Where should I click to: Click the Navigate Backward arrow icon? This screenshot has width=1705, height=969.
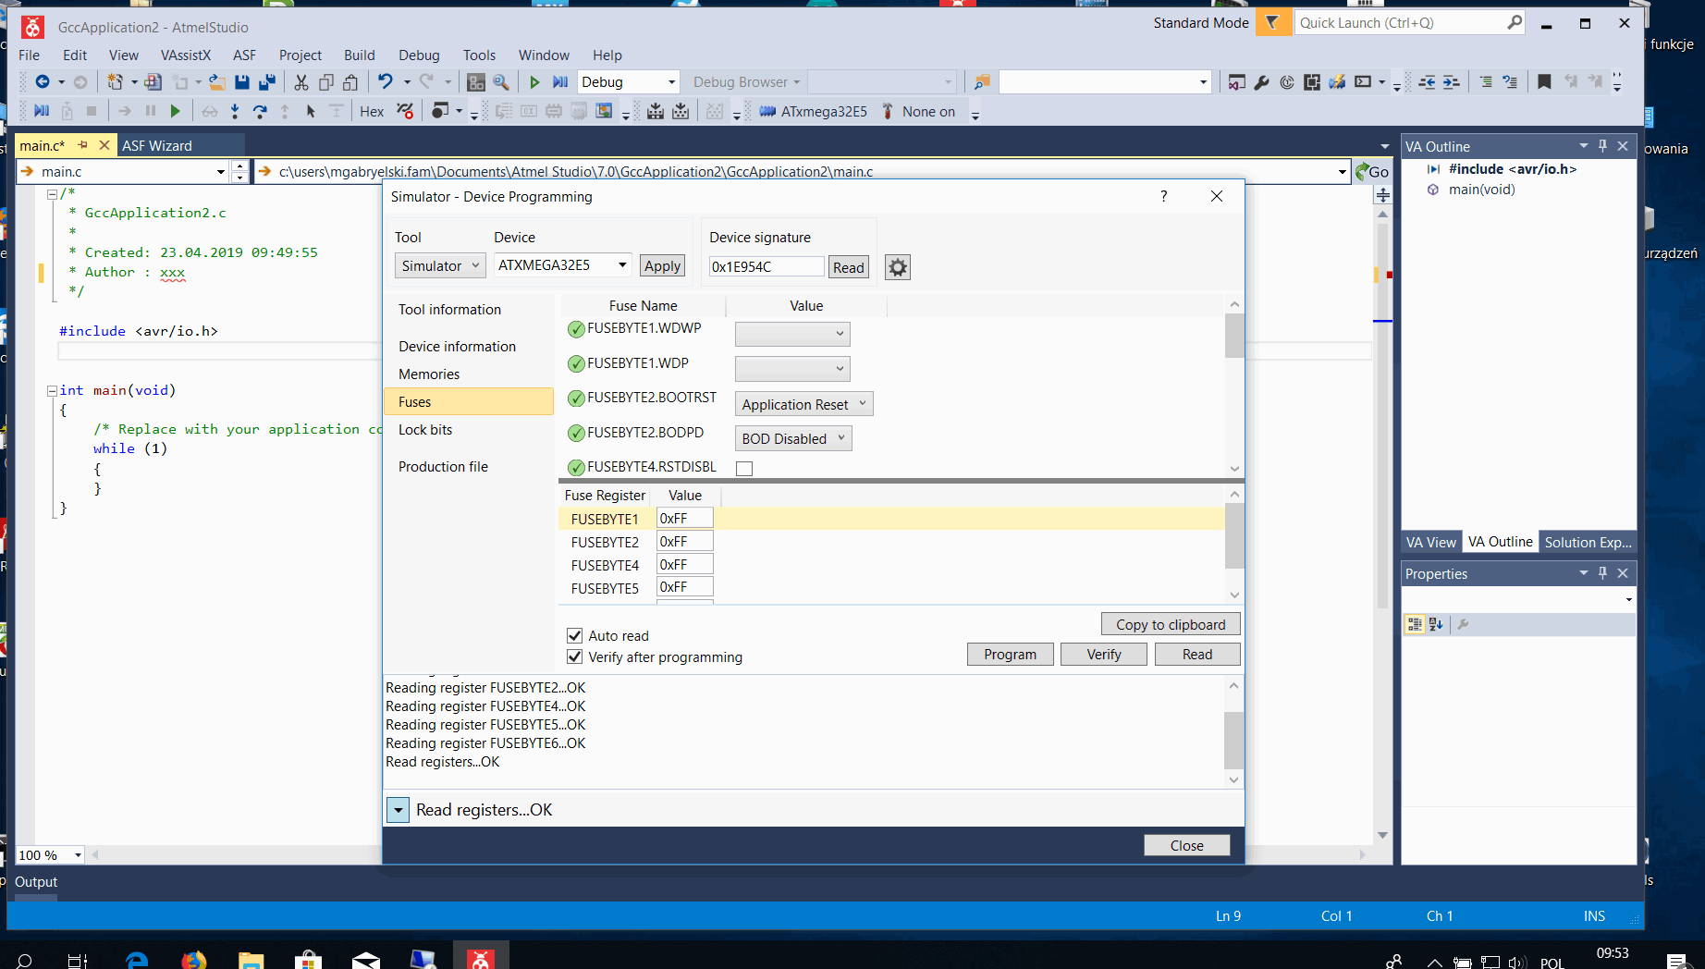(x=43, y=82)
